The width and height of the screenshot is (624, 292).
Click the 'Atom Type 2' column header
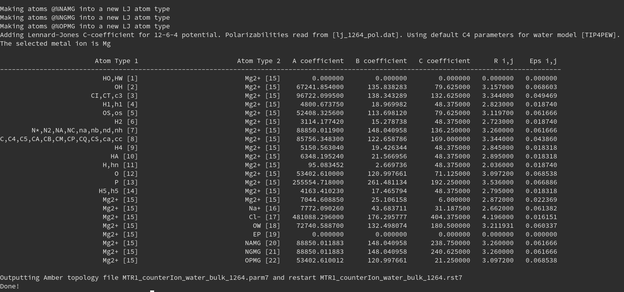pos(258,61)
